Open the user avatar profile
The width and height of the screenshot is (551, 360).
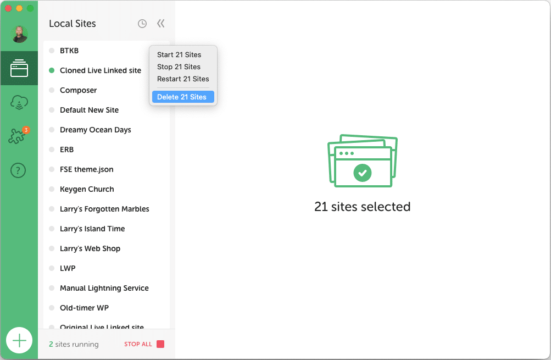pyautogui.click(x=19, y=34)
